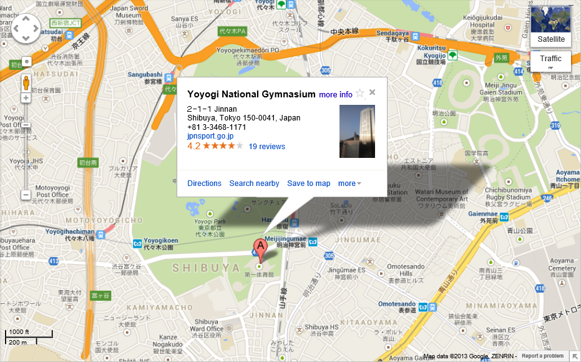Click Meiji Jingu Gaien Stadium label
This screenshot has width=581, height=362.
(x=501, y=92)
